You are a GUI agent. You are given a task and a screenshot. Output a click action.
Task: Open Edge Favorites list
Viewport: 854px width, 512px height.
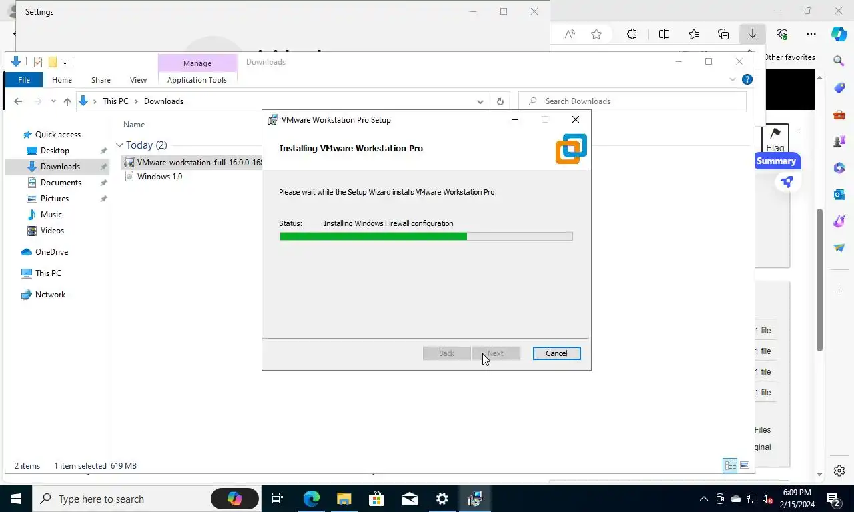click(694, 34)
